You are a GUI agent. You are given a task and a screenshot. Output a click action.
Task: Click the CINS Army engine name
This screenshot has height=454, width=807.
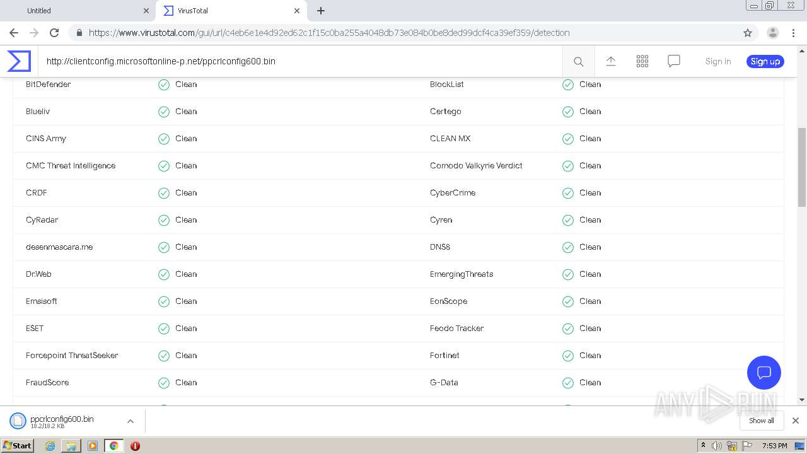[46, 139]
